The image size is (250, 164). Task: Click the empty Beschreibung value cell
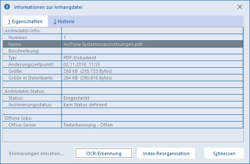click(x=152, y=51)
